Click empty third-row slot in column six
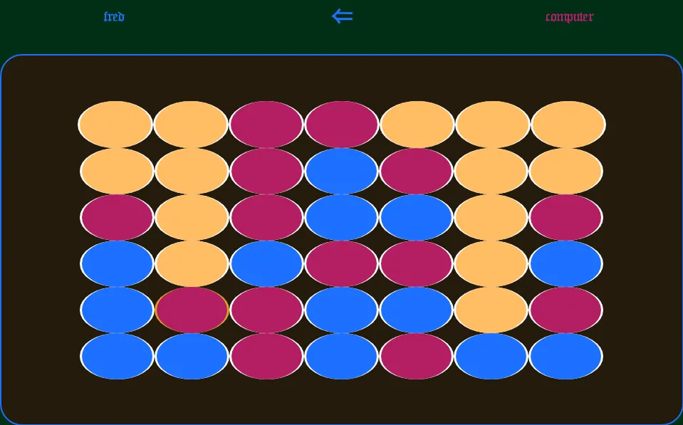The height and width of the screenshot is (425, 683). click(491, 217)
